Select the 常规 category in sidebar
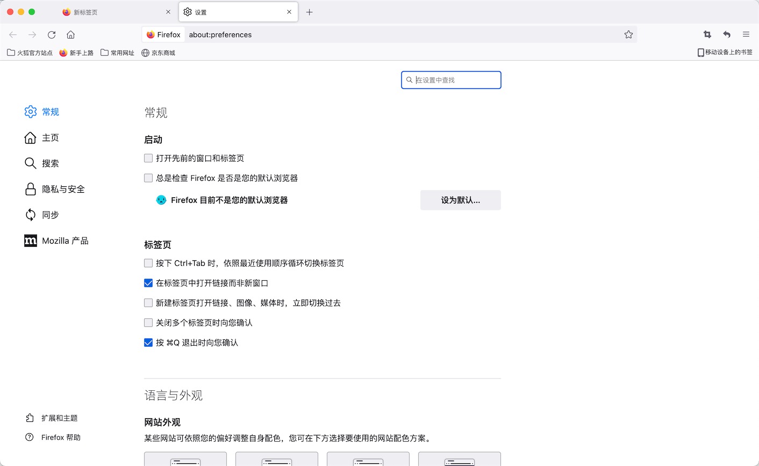The image size is (759, 466). tap(42, 112)
